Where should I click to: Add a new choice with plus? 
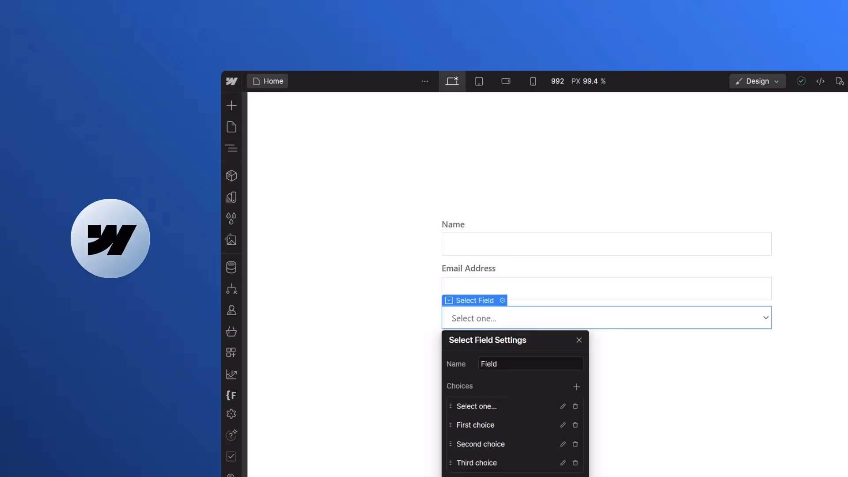click(x=576, y=387)
